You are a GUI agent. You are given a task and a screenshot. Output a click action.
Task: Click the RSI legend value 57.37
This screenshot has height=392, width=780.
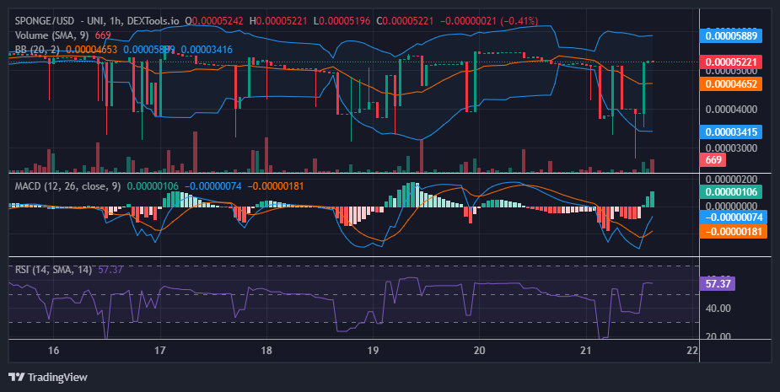(x=111, y=270)
